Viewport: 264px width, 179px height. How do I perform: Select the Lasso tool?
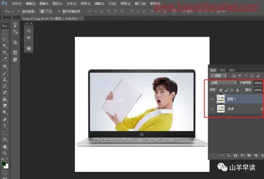click(x=5, y=39)
